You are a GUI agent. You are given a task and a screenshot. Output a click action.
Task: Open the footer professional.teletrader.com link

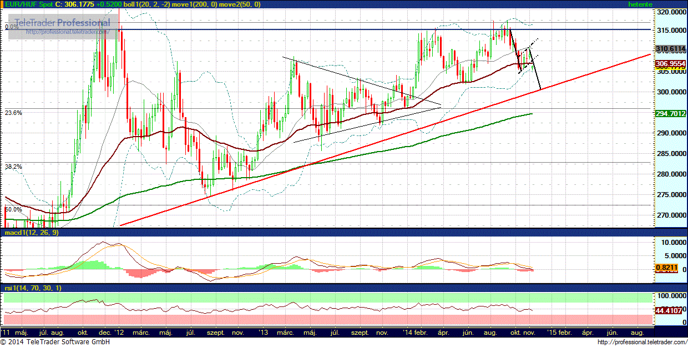pyautogui.click(x=642, y=342)
